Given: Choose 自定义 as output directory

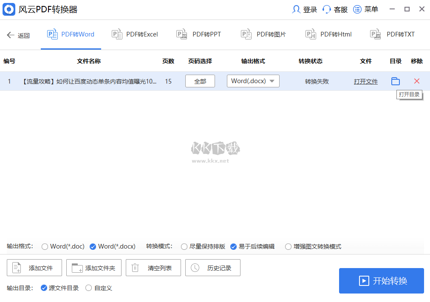Looking at the screenshot, I should coord(88,288).
